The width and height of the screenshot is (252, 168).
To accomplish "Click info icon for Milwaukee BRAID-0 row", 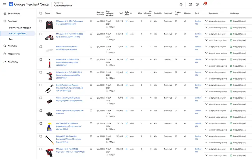I will [x=91, y=59].
